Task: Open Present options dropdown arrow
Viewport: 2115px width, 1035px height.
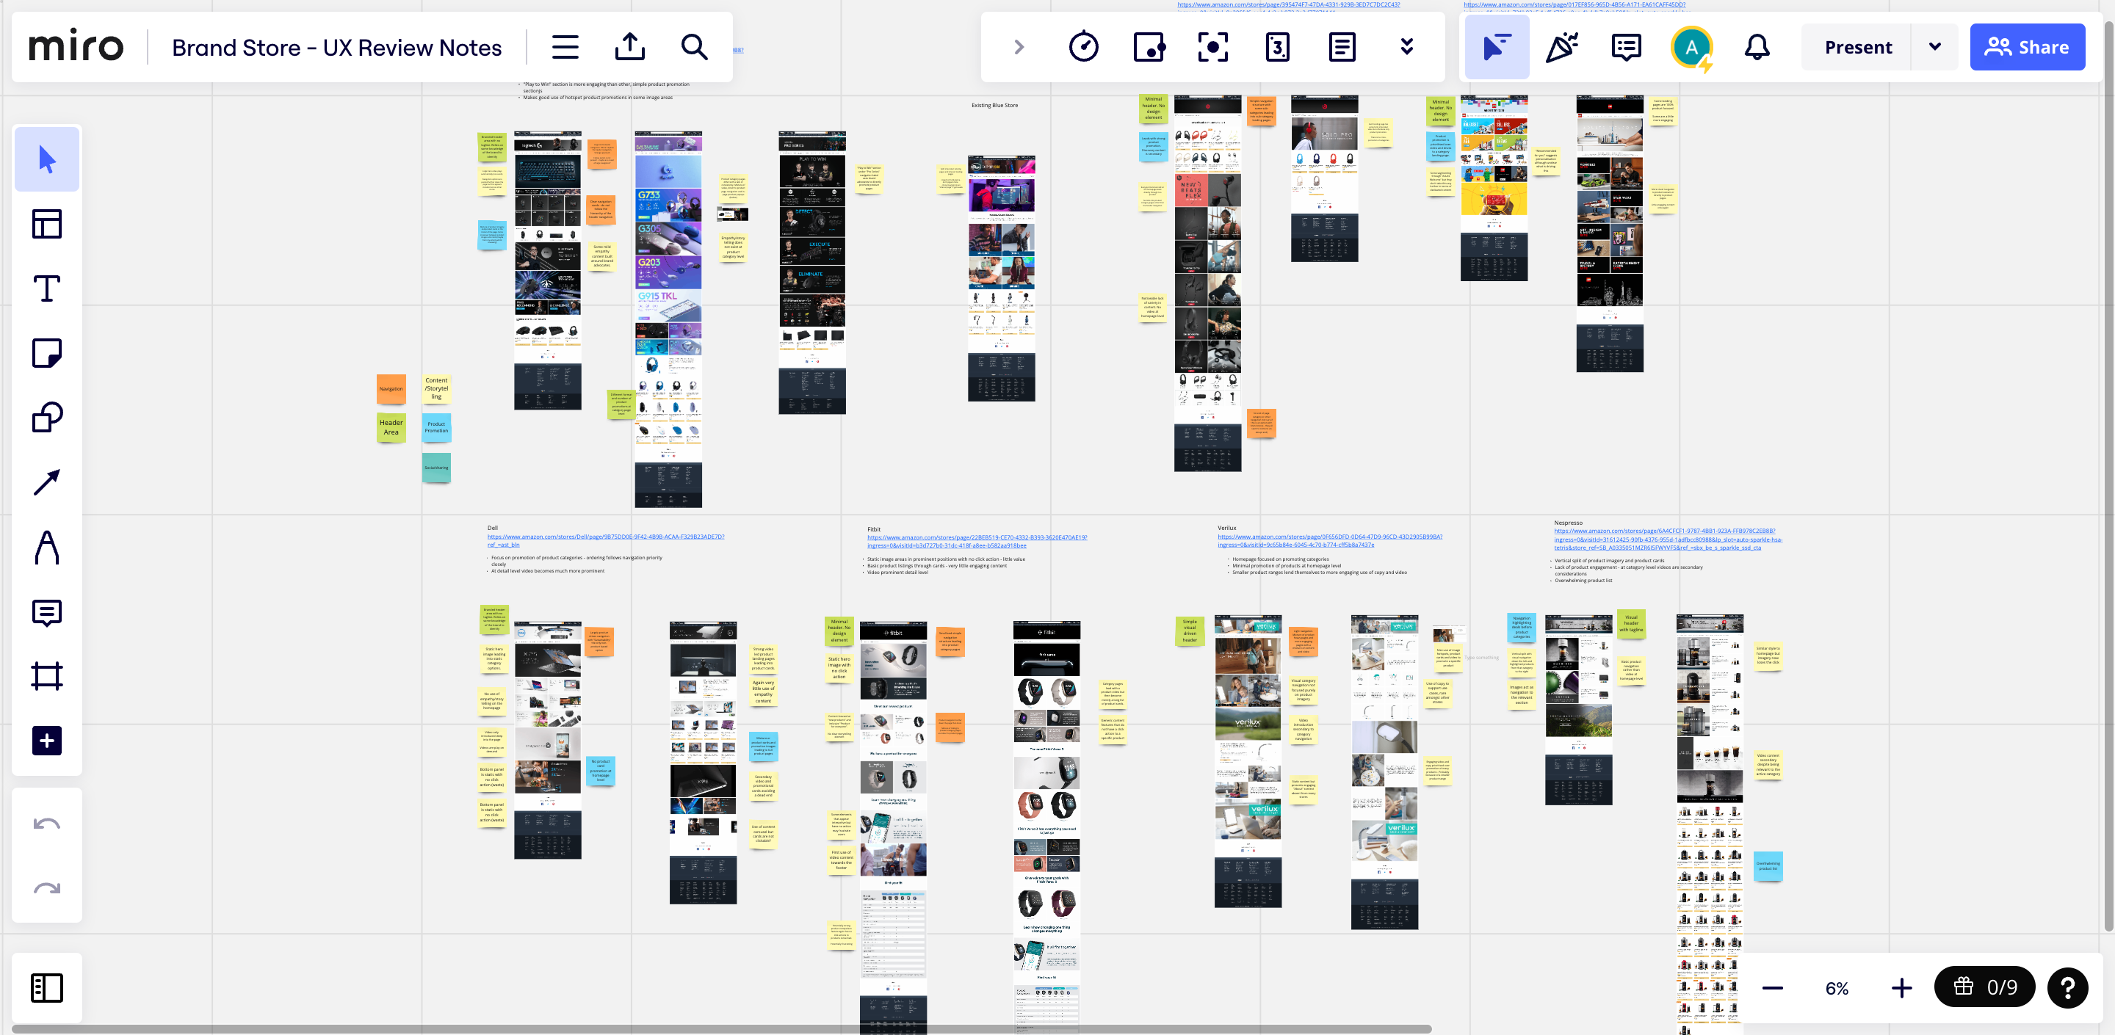Action: 1935,47
